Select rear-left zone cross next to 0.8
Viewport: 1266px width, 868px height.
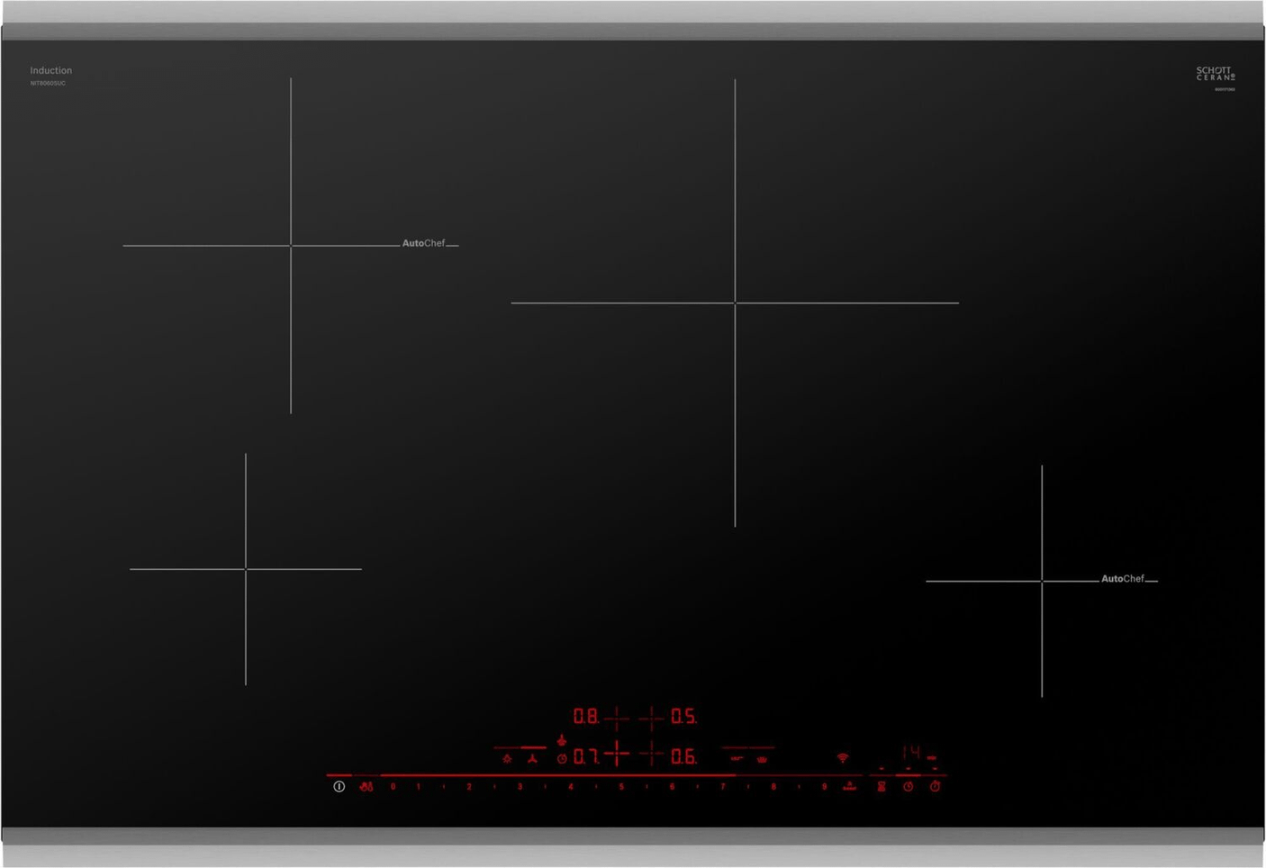coord(617,718)
